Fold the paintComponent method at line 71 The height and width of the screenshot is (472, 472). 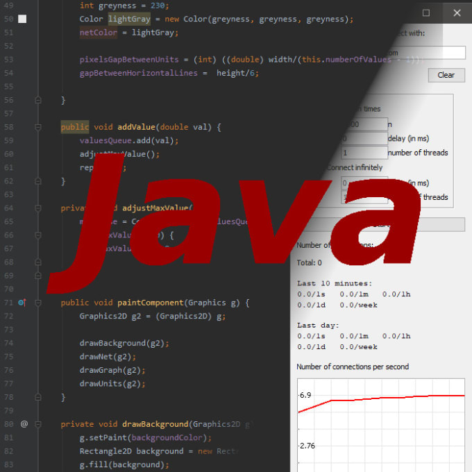[x=38, y=303]
